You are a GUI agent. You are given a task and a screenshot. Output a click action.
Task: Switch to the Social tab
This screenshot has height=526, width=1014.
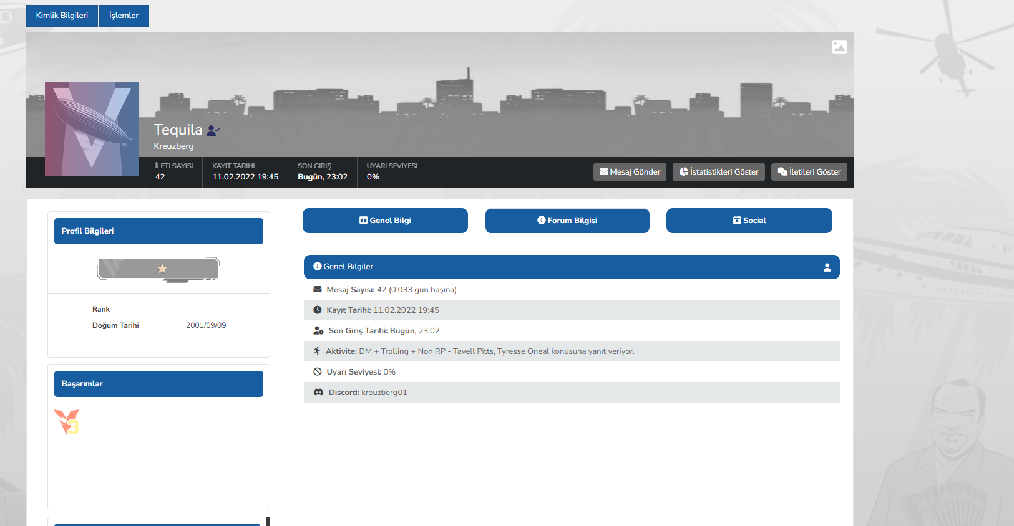click(749, 221)
